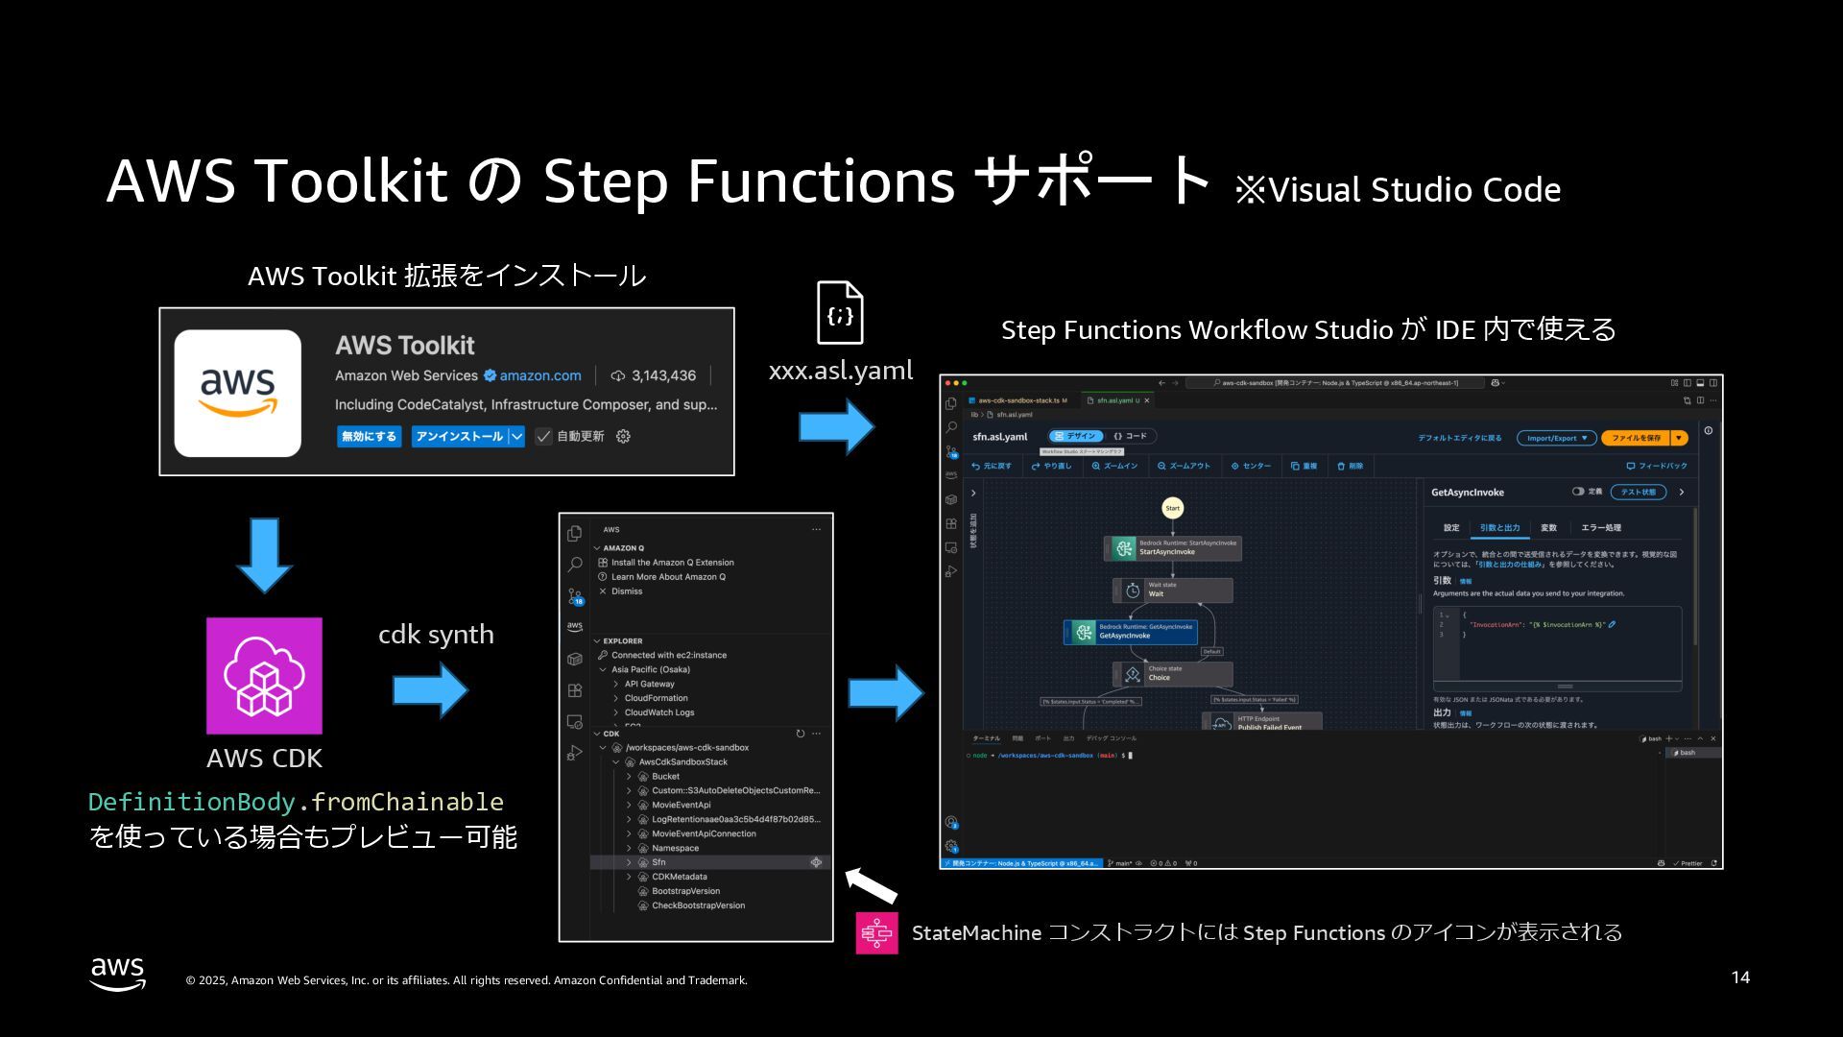Edit InvocationArn with the pencil icon
Screen dimensions: 1843x1037
click(1612, 624)
